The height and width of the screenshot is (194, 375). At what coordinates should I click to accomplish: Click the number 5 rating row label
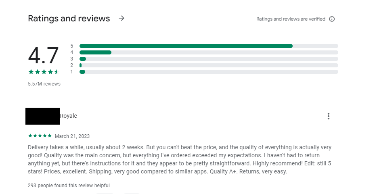72,46
